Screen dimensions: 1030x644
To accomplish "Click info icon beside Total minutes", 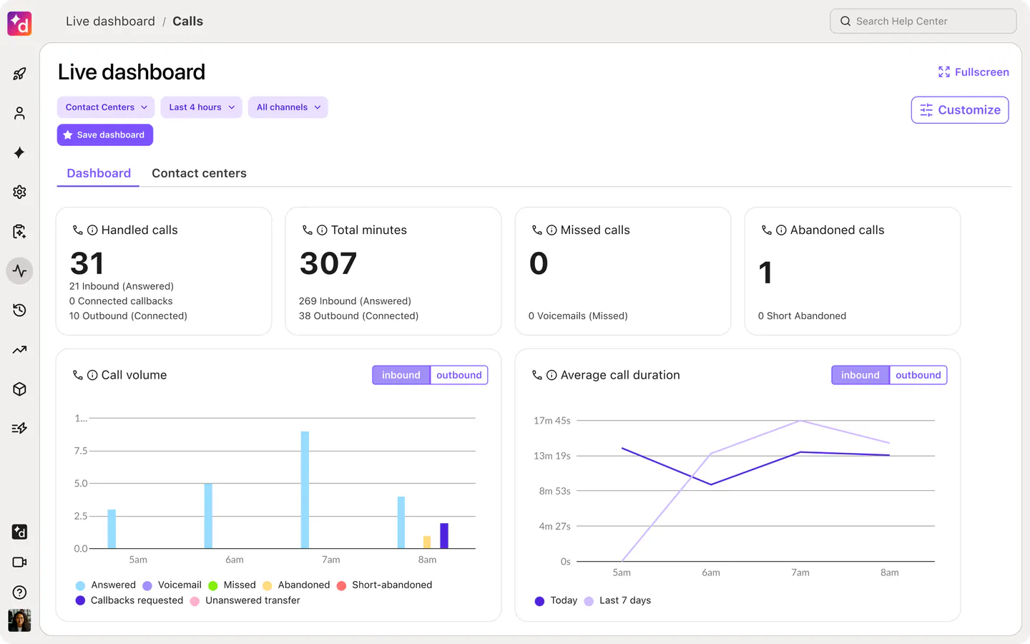I will (x=322, y=230).
